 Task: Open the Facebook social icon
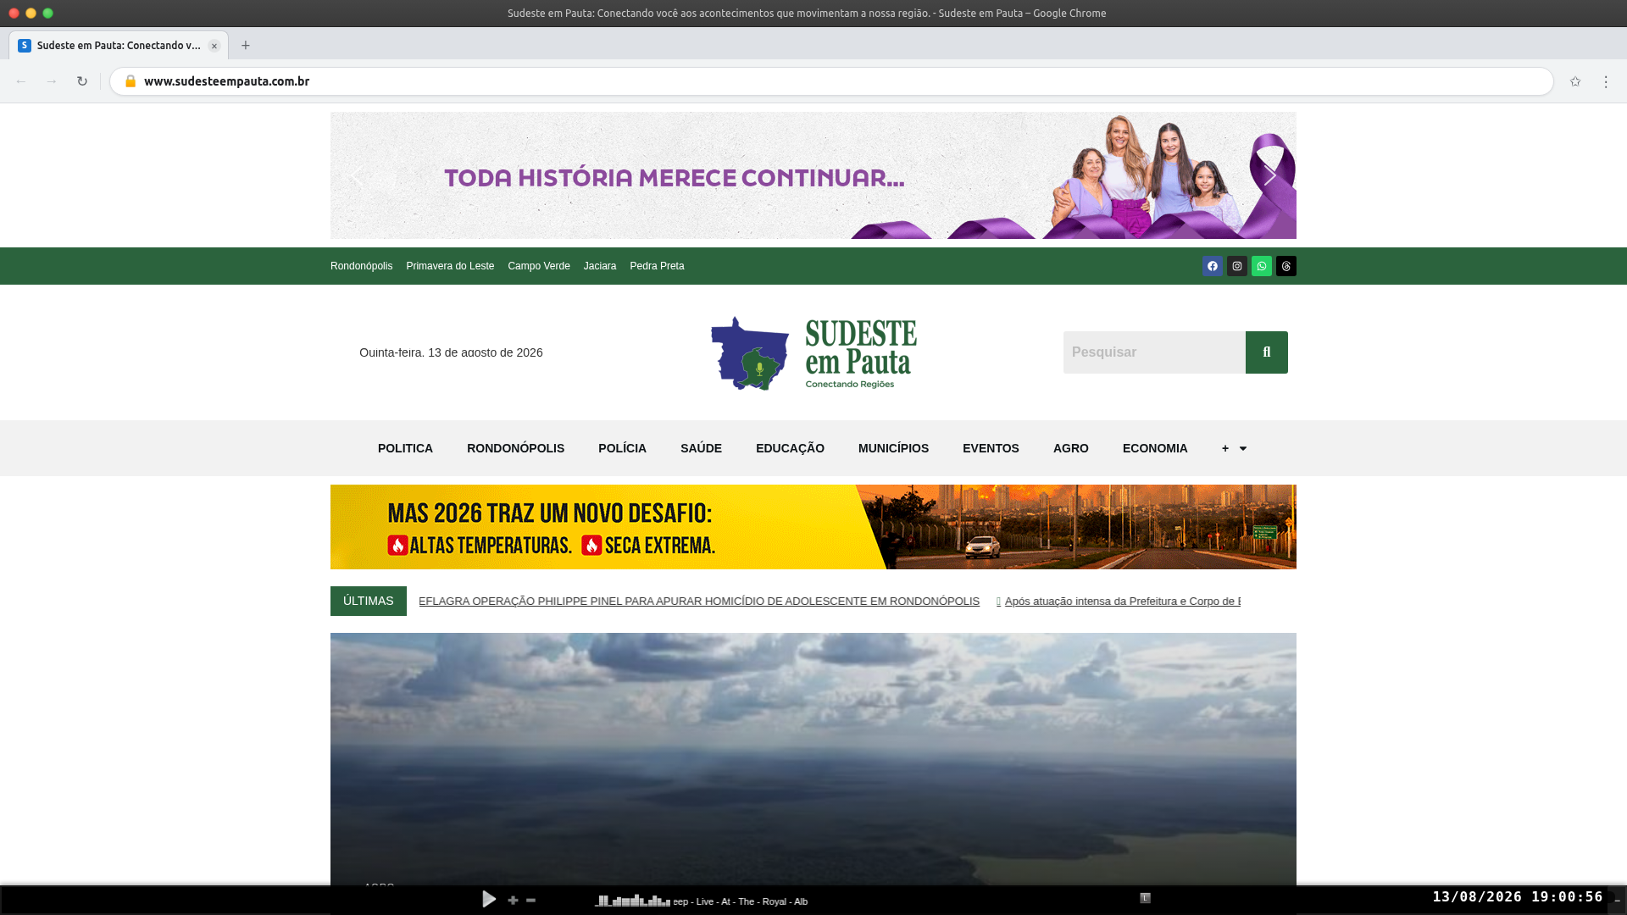click(1213, 266)
